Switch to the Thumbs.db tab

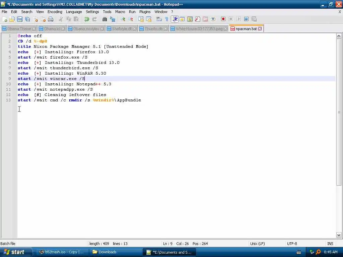tap(153, 29)
